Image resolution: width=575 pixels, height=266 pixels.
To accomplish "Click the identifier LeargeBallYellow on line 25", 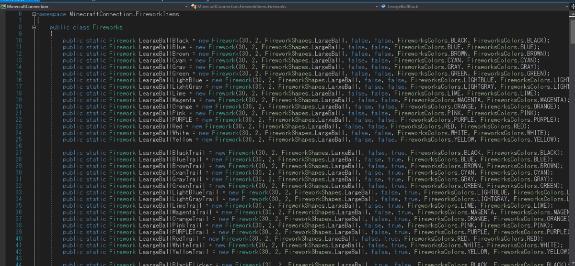I will [165, 140].
